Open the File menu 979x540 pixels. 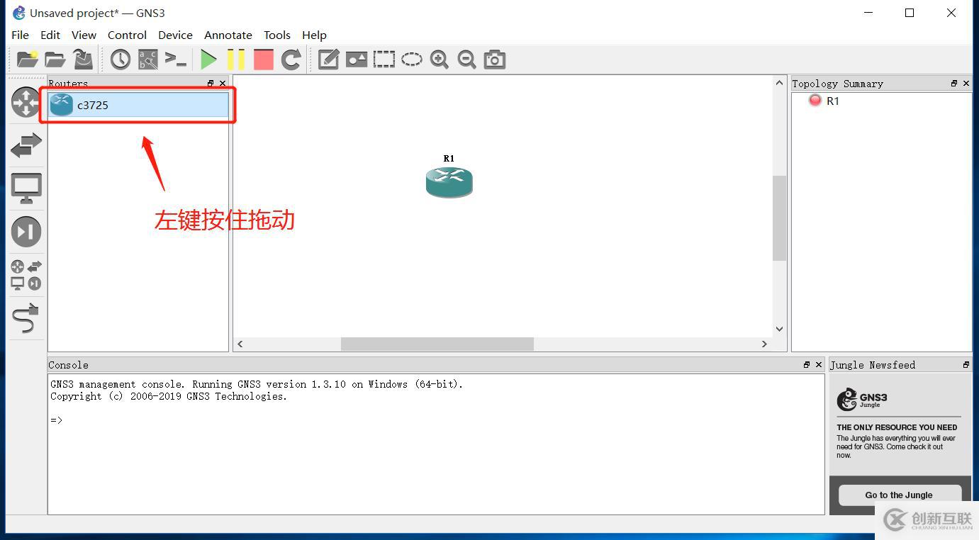tap(21, 35)
